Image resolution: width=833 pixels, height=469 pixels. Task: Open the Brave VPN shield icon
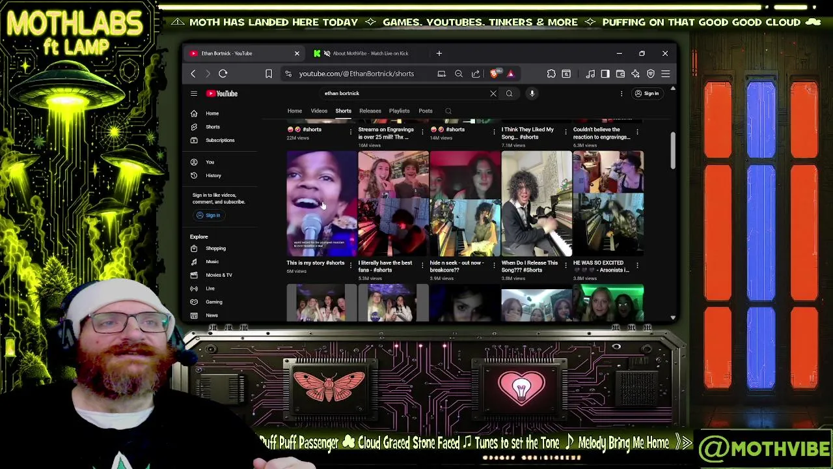point(650,74)
